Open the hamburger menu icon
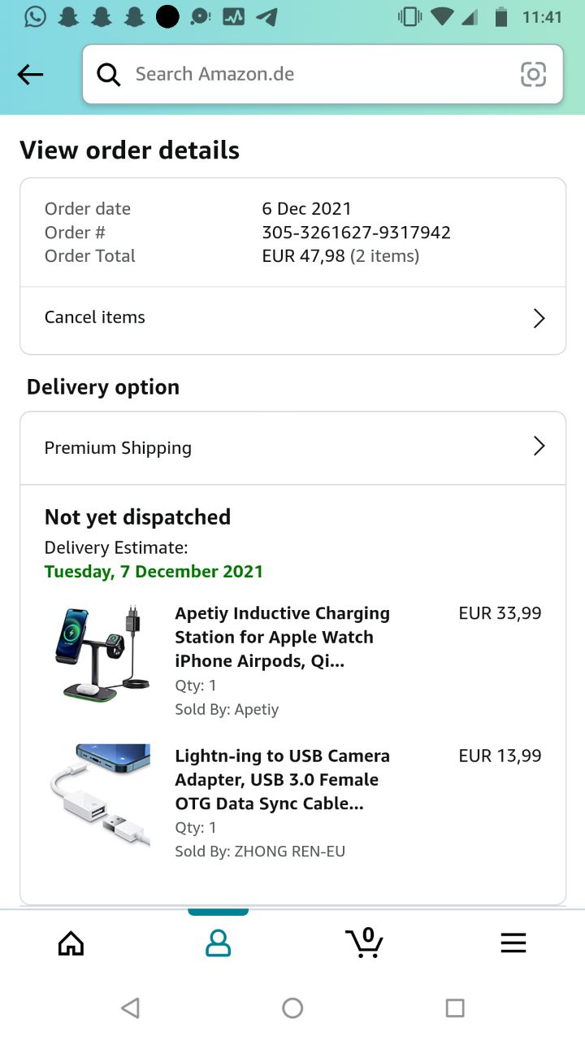585x1041 pixels. click(513, 943)
